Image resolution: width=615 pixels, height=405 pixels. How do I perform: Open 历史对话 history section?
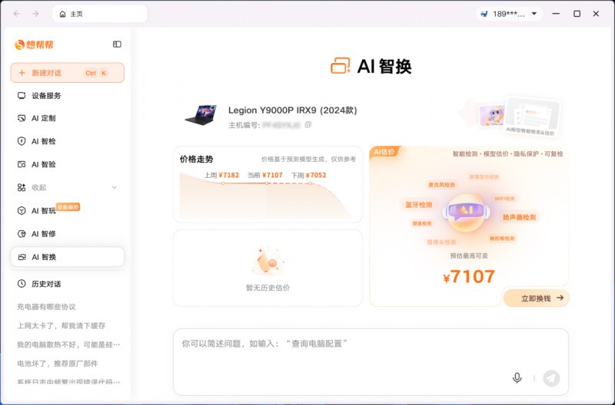coord(68,284)
